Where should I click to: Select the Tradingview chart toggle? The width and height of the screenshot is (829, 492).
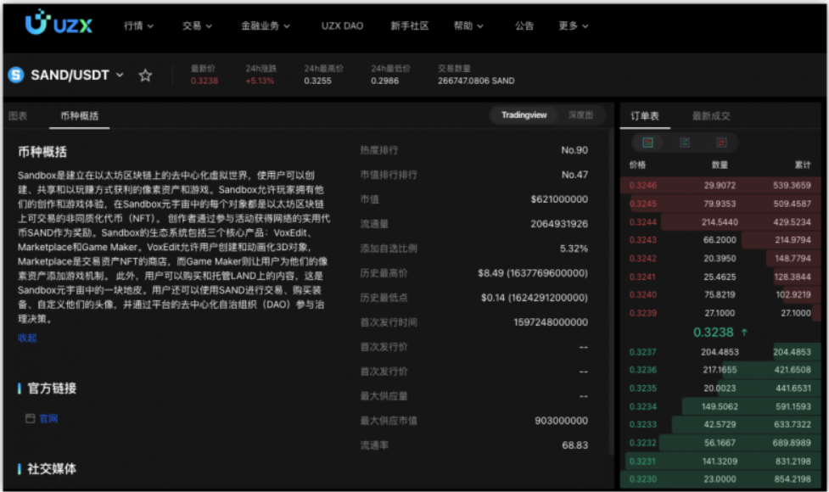(x=524, y=115)
